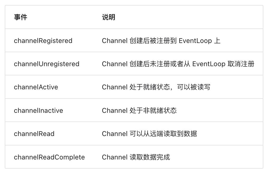
Task: Click the word EventLoop in channelRegistered row
Action: point(195,41)
